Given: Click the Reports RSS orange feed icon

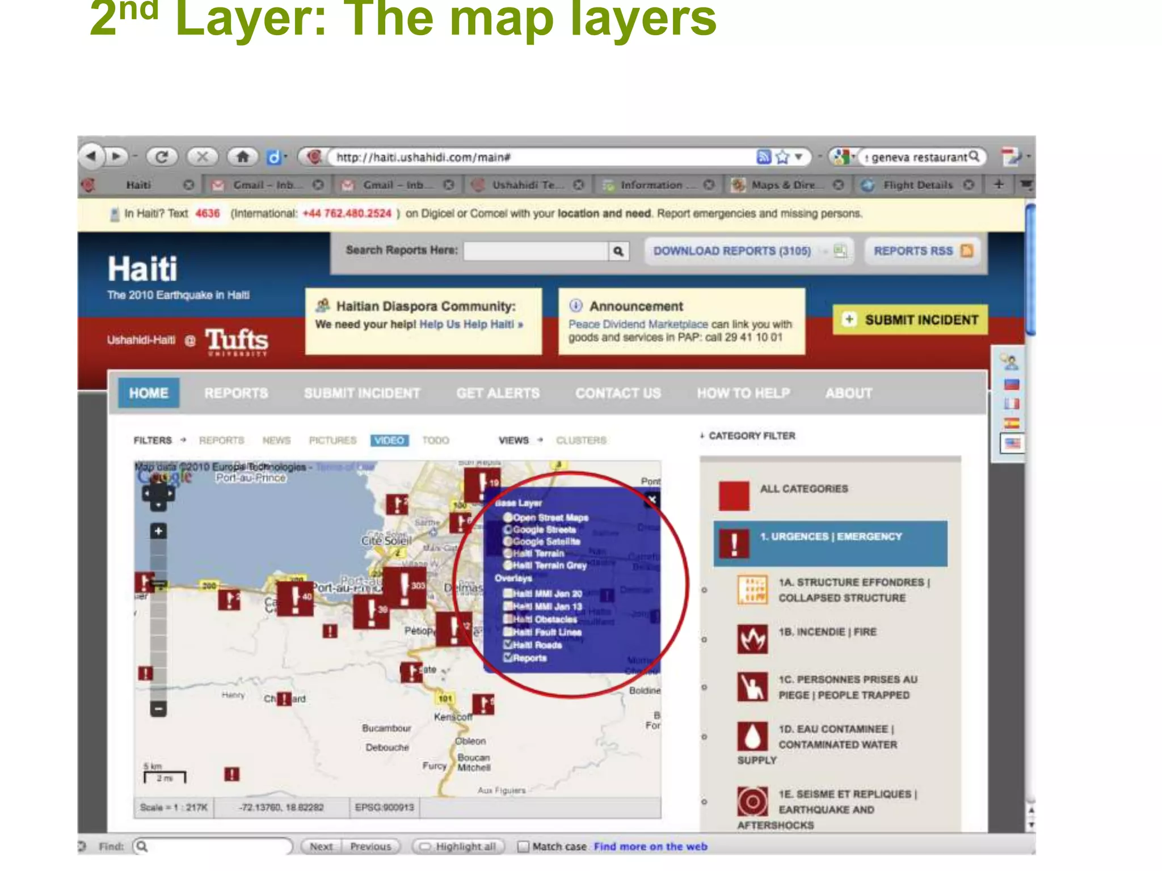Looking at the screenshot, I should point(967,251).
